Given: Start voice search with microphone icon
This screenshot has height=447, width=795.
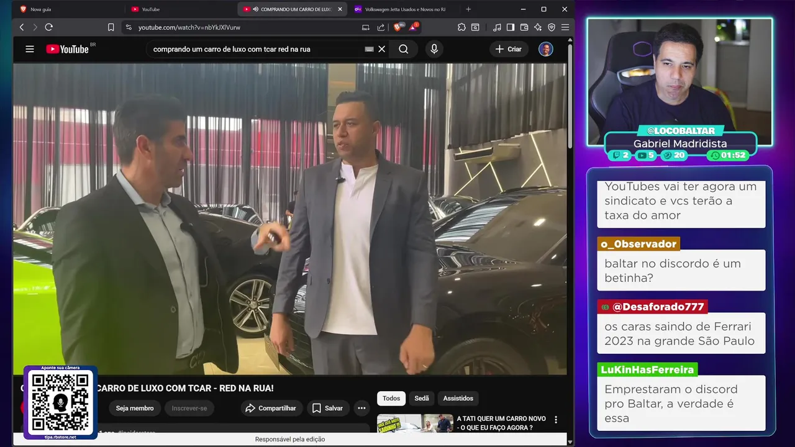Looking at the screenshot, I should [x=434, y=49].
